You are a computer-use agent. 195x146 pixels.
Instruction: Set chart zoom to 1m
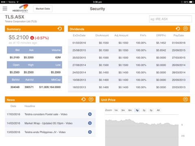click(116, 110)
